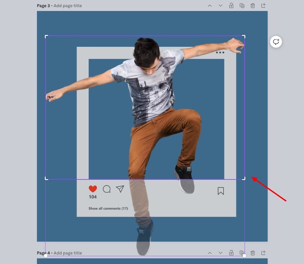Lock Page 3 with padlock icon
The height and width of the screenshot is (264, 304).
231,6
